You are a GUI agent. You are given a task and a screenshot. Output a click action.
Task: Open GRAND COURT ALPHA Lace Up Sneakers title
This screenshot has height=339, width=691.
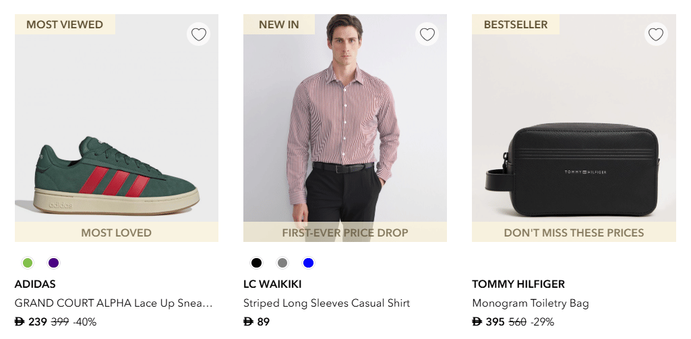(113, 303)
